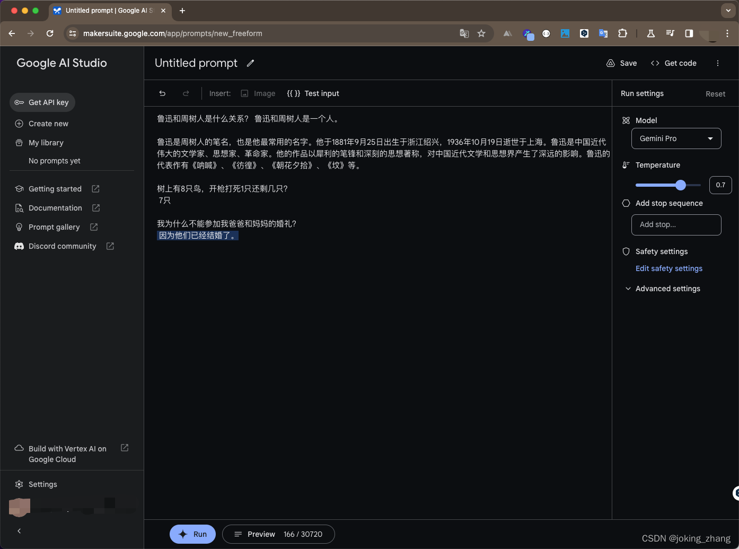Insert an Image into the prompt
The width and height of the screenshot is (739, 549).
258,93
